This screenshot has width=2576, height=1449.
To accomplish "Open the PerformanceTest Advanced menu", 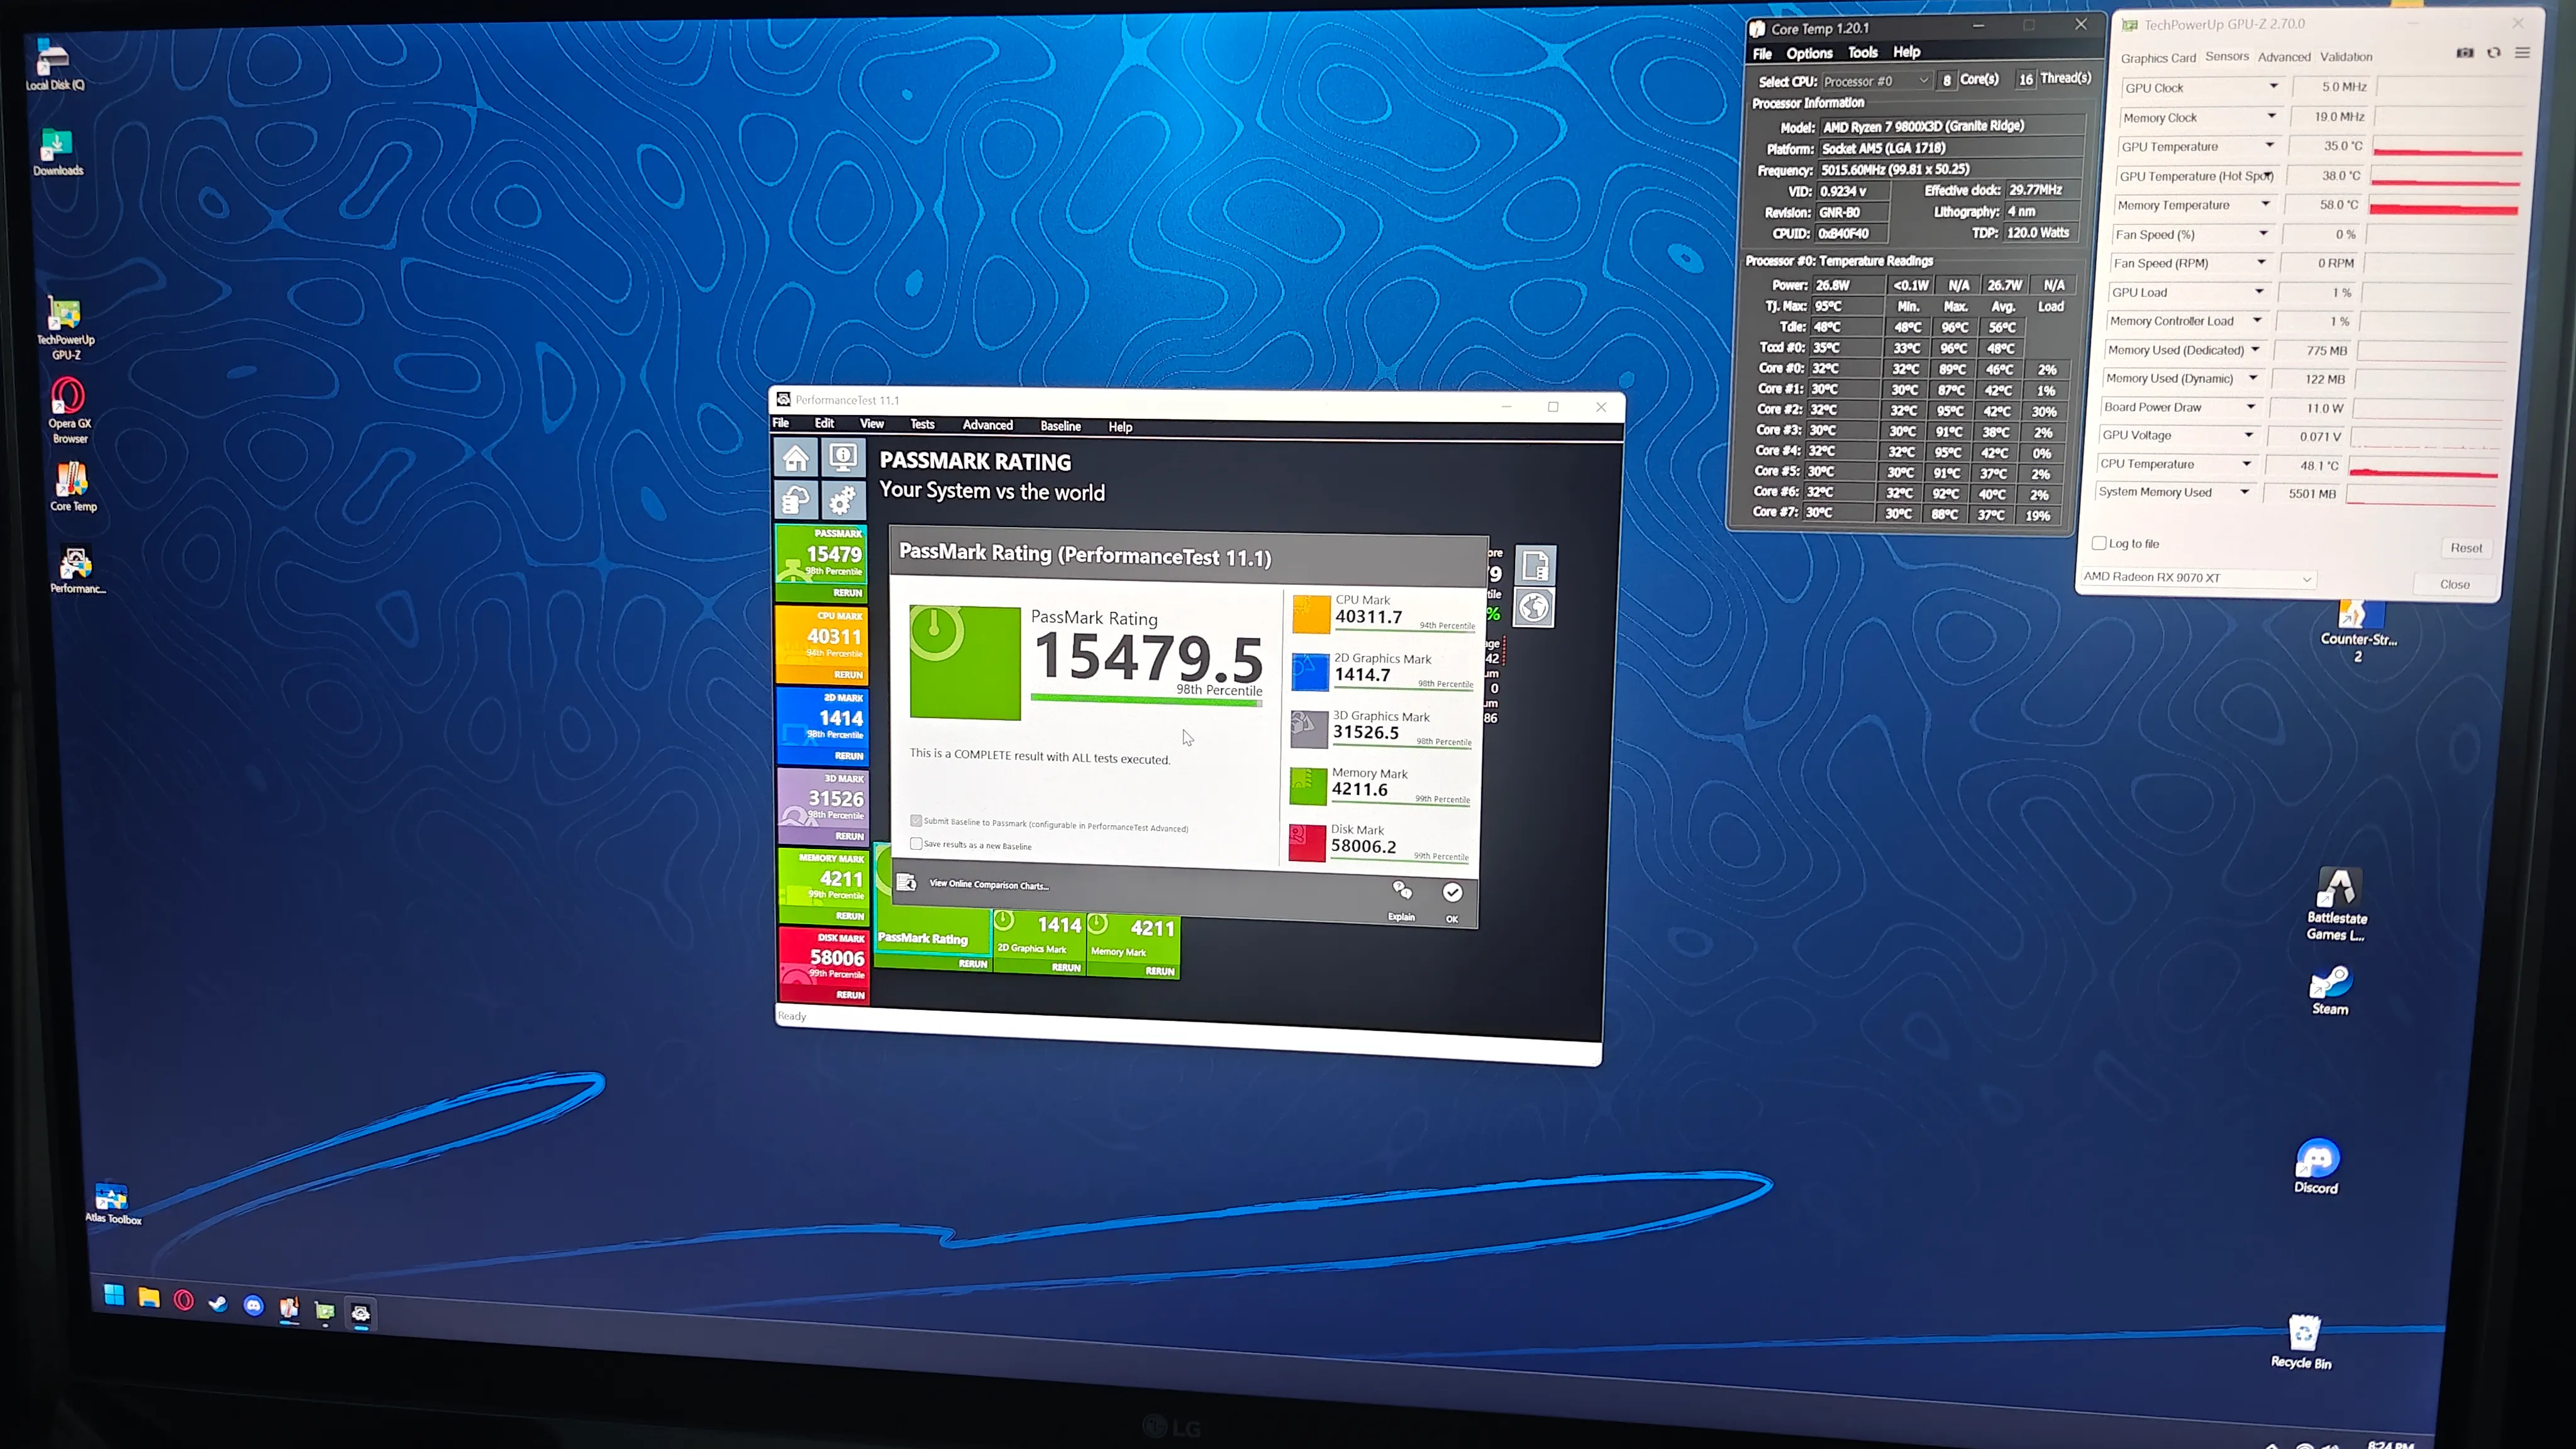I will click(x=987, y=425).
